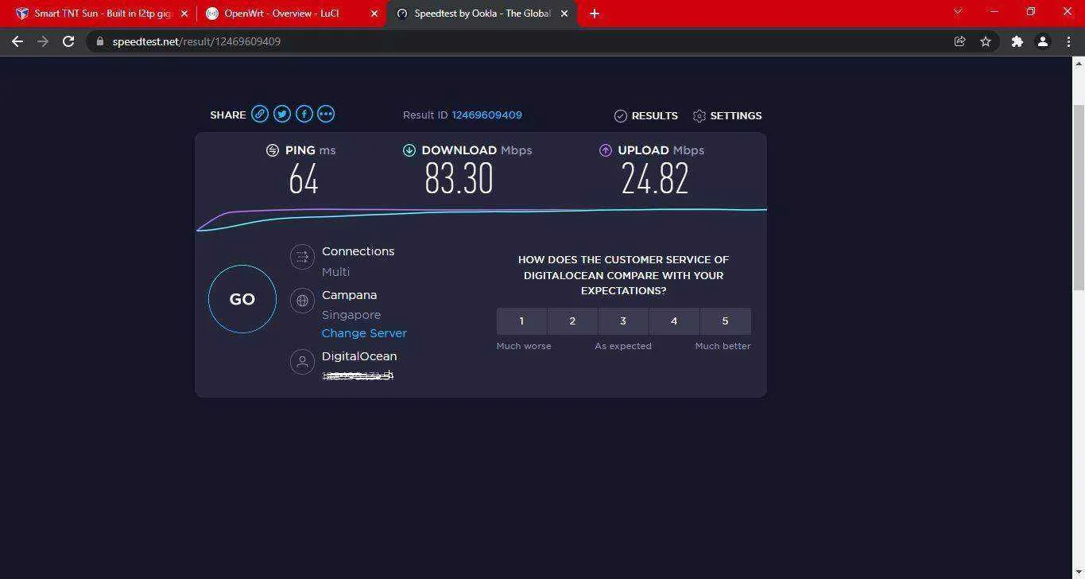Click the Connections mode icon
This screenshot has height=579, width=1085.
[302, 257]
